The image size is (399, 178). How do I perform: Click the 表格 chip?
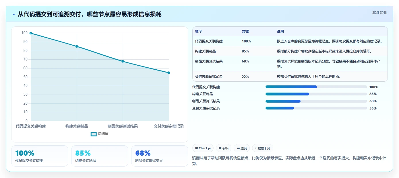pyautogui.click(x=224, y=148)
